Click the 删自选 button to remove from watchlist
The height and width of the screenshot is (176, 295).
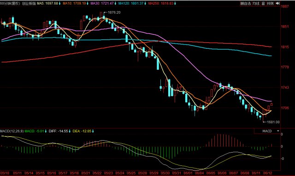246,3
